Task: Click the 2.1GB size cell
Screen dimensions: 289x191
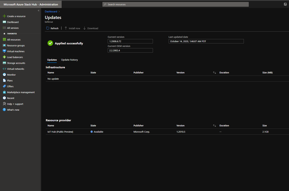Action: click(x=265, y=132)
